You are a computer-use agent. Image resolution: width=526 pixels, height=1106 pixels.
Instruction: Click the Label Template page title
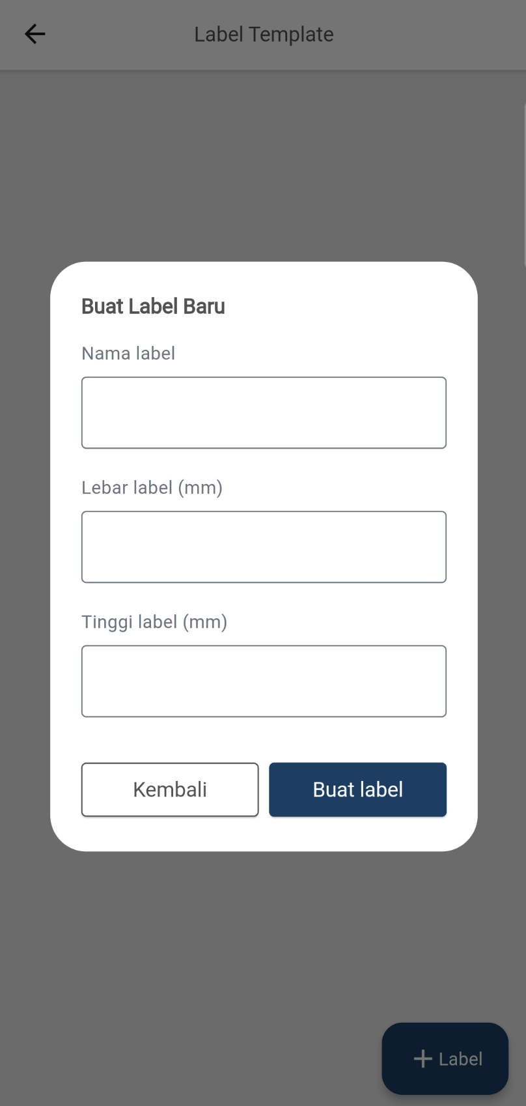click(264, 34)
